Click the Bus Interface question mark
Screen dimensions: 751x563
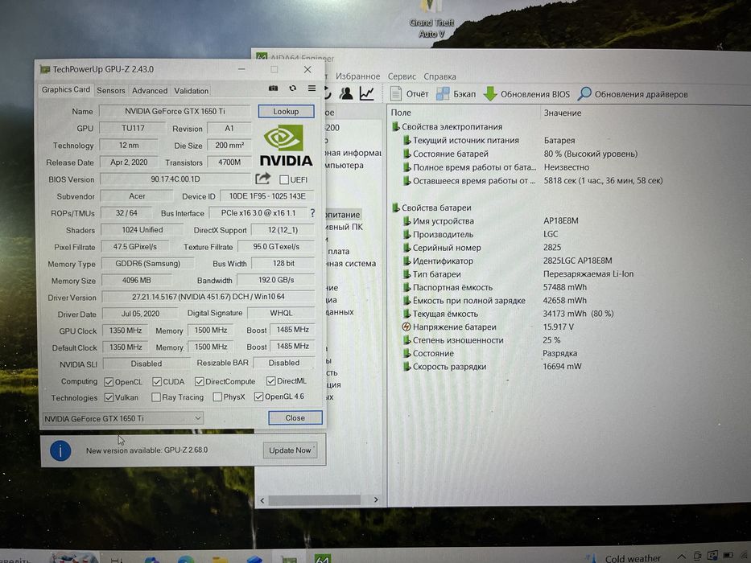click(313, 213)
